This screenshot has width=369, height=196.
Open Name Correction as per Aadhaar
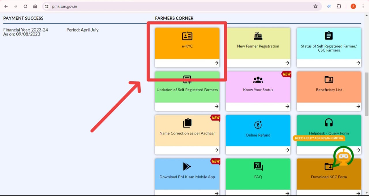pos(187,133)
